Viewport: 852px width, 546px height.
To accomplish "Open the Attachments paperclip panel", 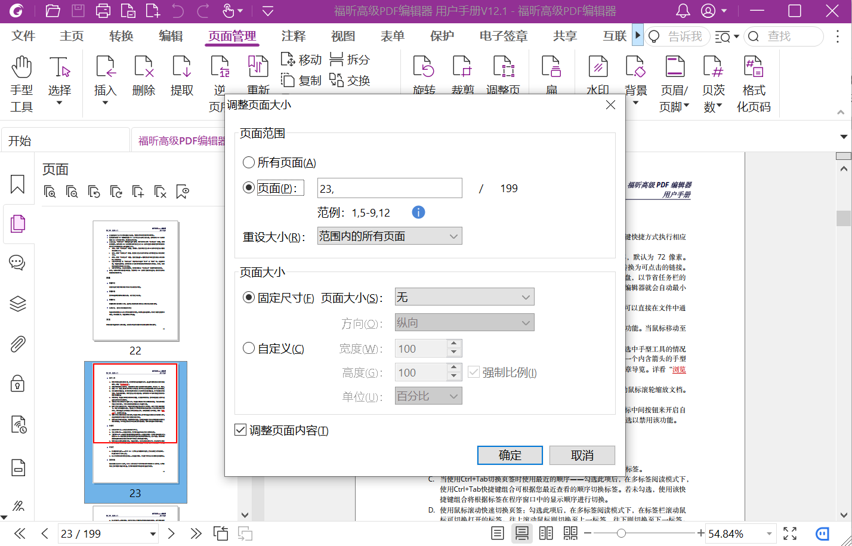I will pyautogui.click(x=18, y=344).
